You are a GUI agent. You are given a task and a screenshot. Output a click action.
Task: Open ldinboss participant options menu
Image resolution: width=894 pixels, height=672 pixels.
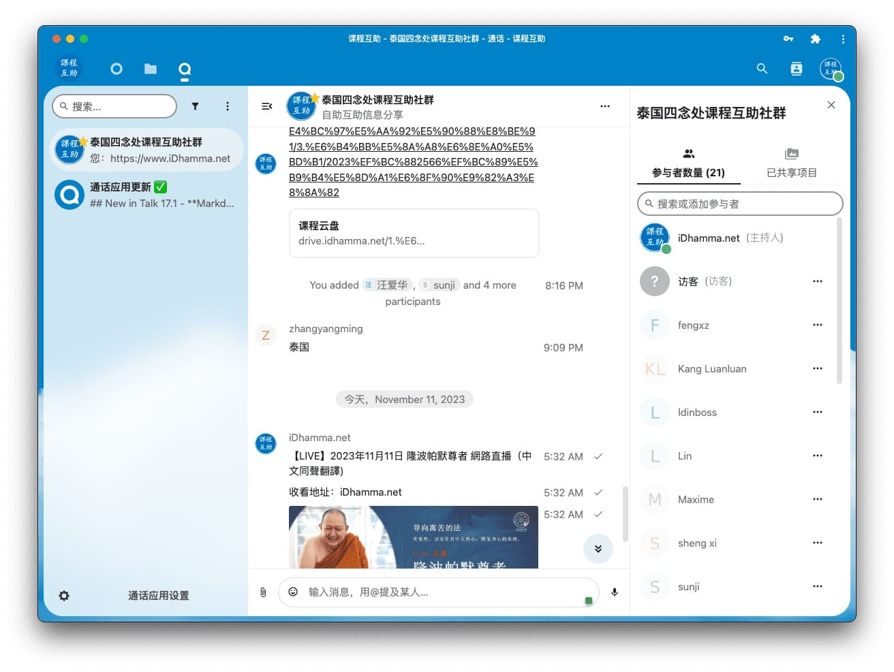(x=818, y=412)
